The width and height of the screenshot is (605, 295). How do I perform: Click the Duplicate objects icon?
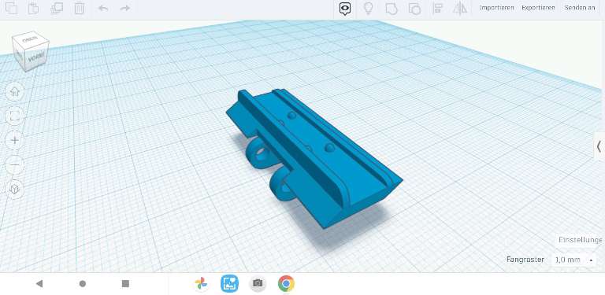click(x=57, y=8)
